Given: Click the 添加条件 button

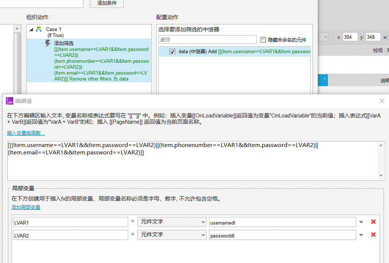Looking at the screenshot, I should tap(107, 3).
